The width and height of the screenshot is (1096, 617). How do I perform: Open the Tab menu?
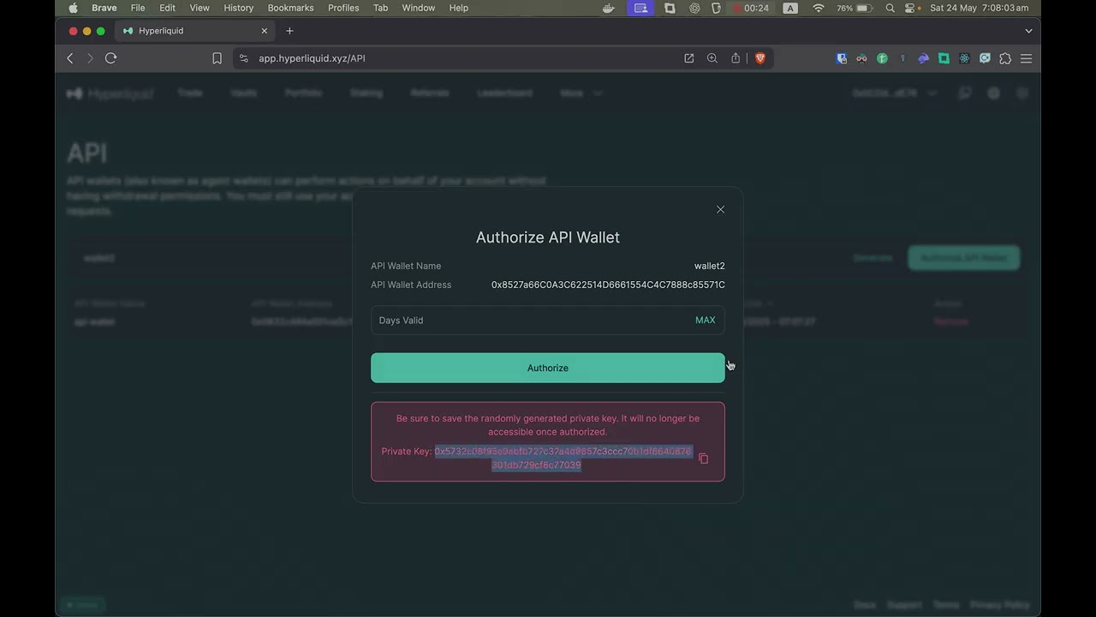380,8
